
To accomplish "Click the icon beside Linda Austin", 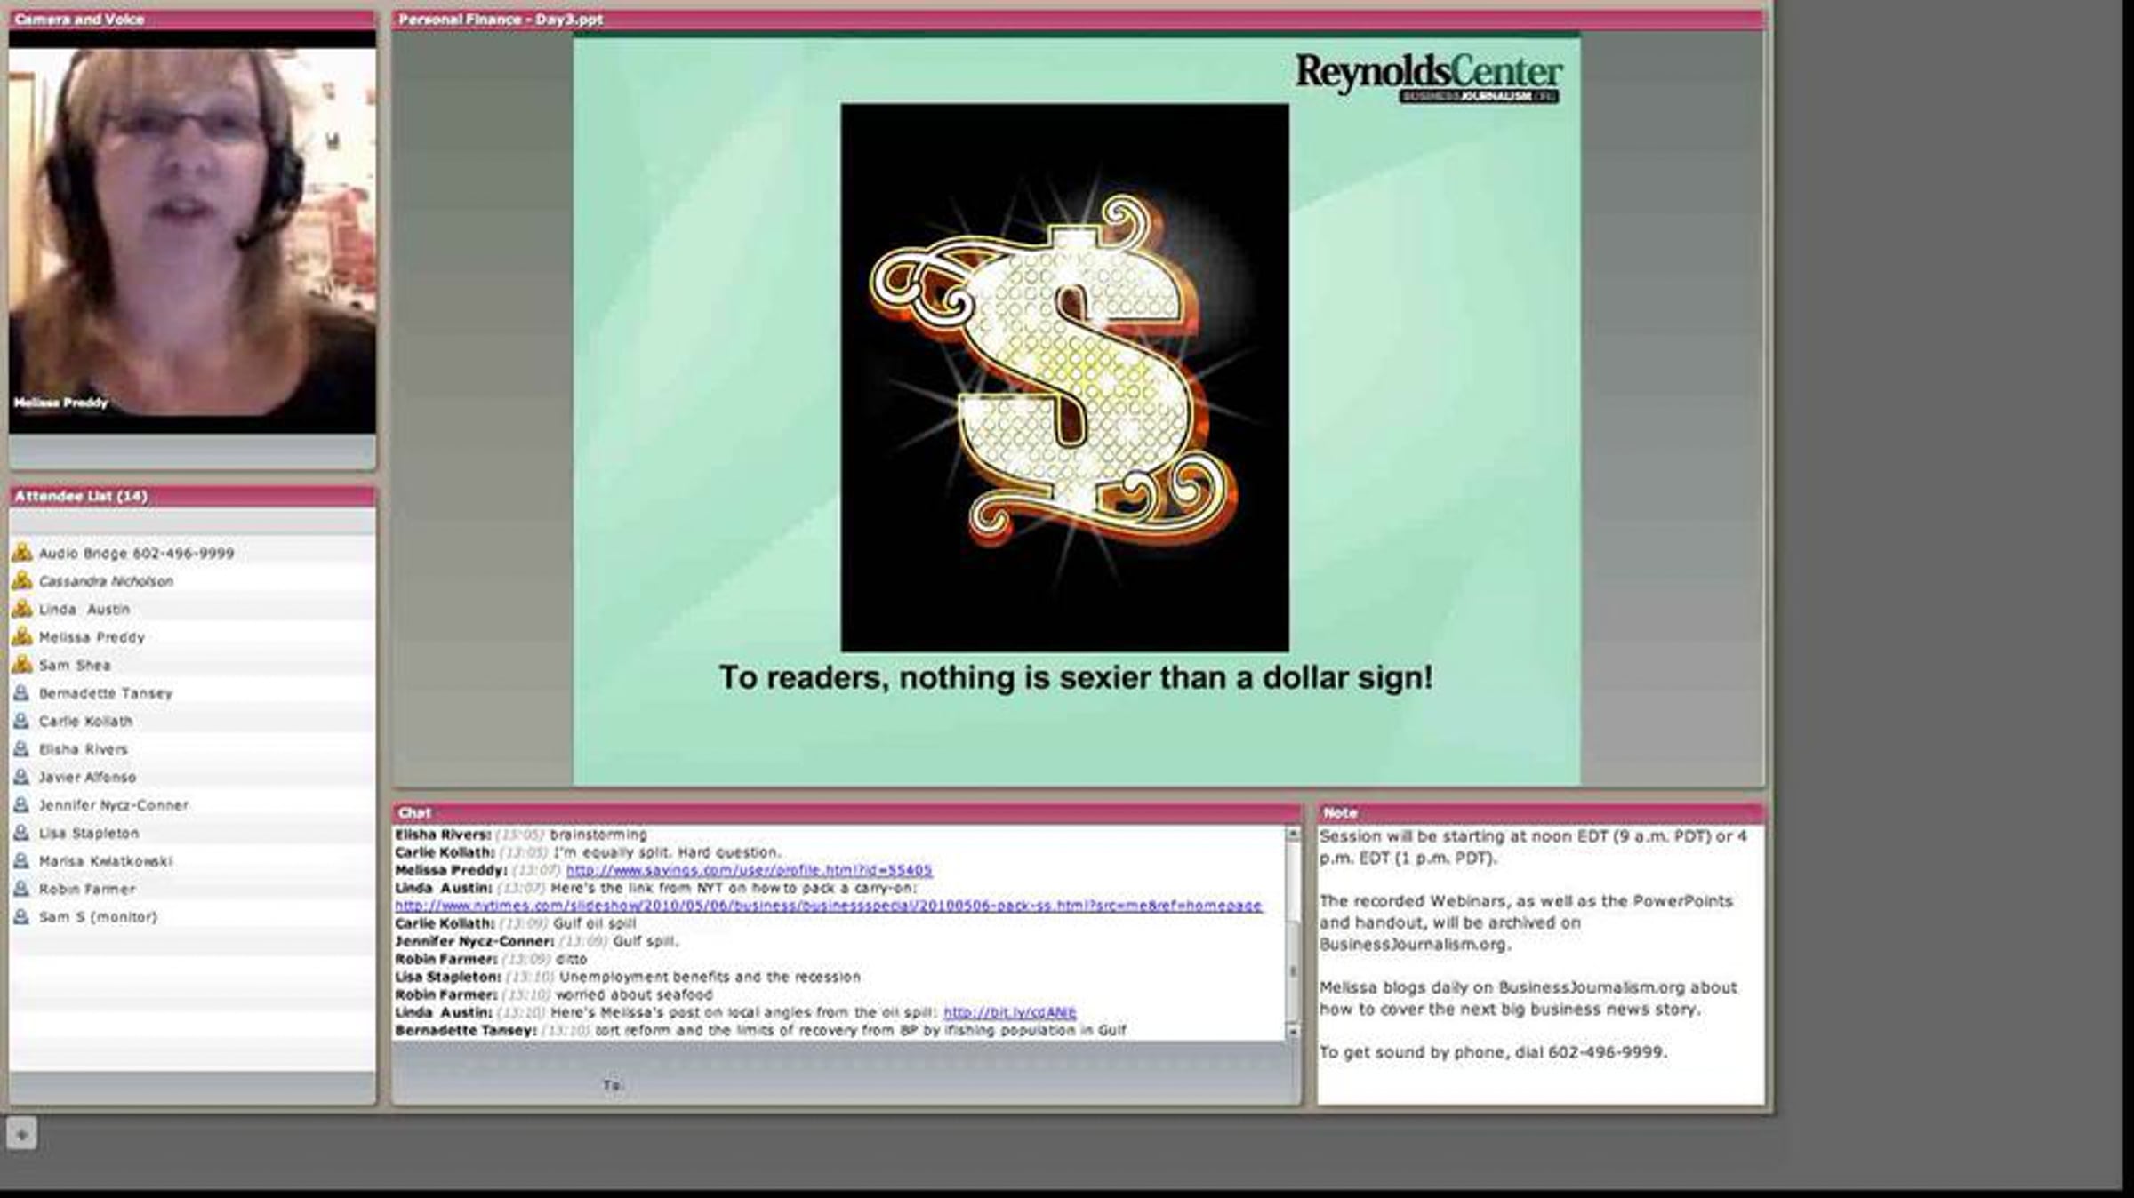I will (x=22, y=609).
